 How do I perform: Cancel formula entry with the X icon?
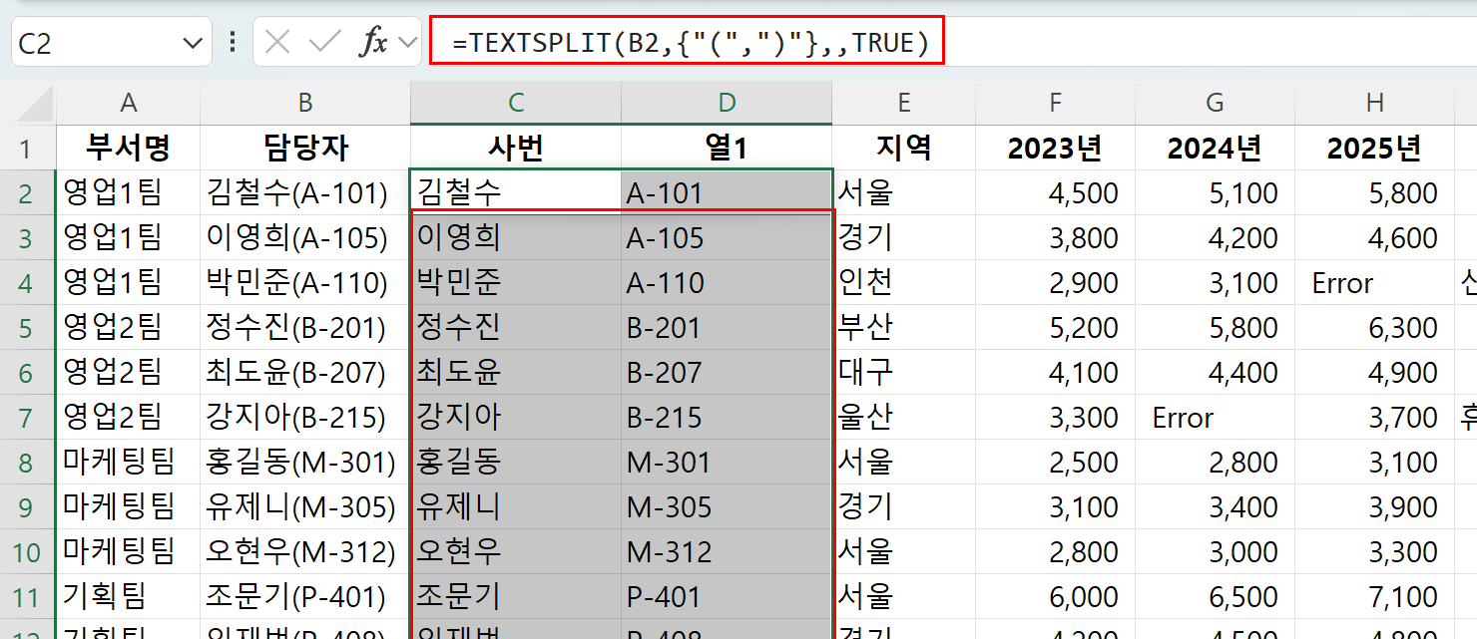pos(277,42)
